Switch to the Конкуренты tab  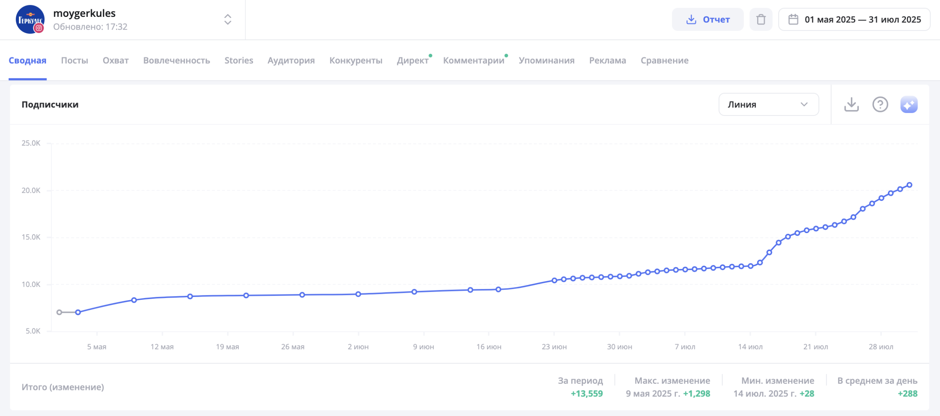tap(356, 60)
